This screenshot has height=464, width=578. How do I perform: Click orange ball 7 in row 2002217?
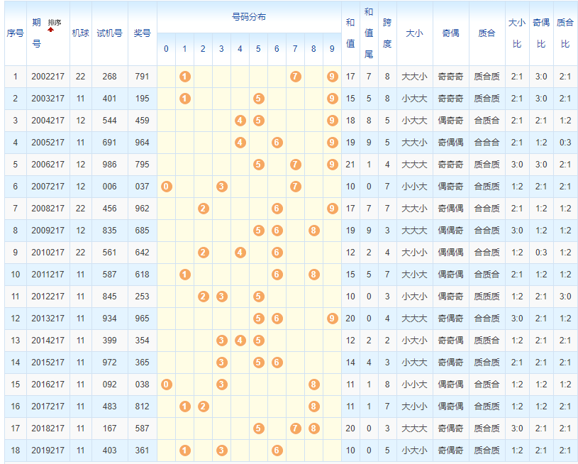pyautogui.click(x=296, y=77)
